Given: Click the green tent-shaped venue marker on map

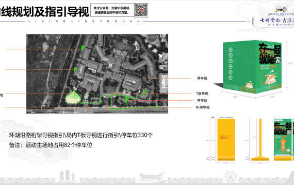Looking at the screenshot, I should tap(73, 97).
